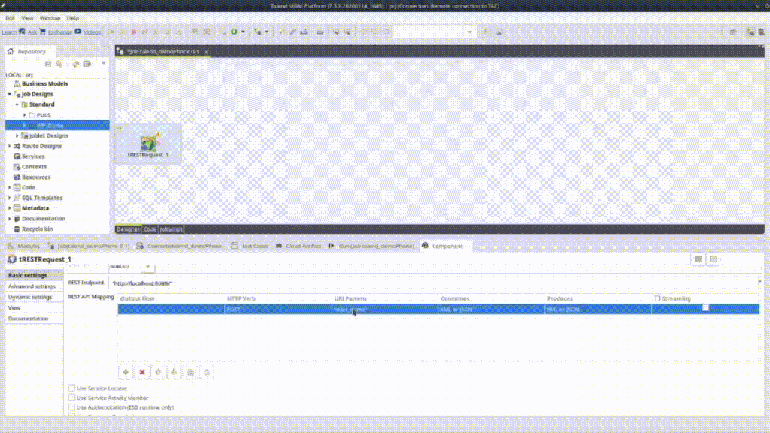770x433 pixels.
Task: Expand the Joblet Designs node
Action: tap(17, 135)
